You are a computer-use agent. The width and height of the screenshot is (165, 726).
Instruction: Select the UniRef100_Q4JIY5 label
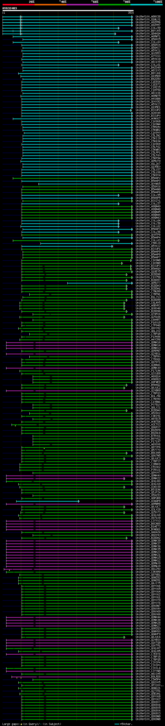(x=148, y=583)
